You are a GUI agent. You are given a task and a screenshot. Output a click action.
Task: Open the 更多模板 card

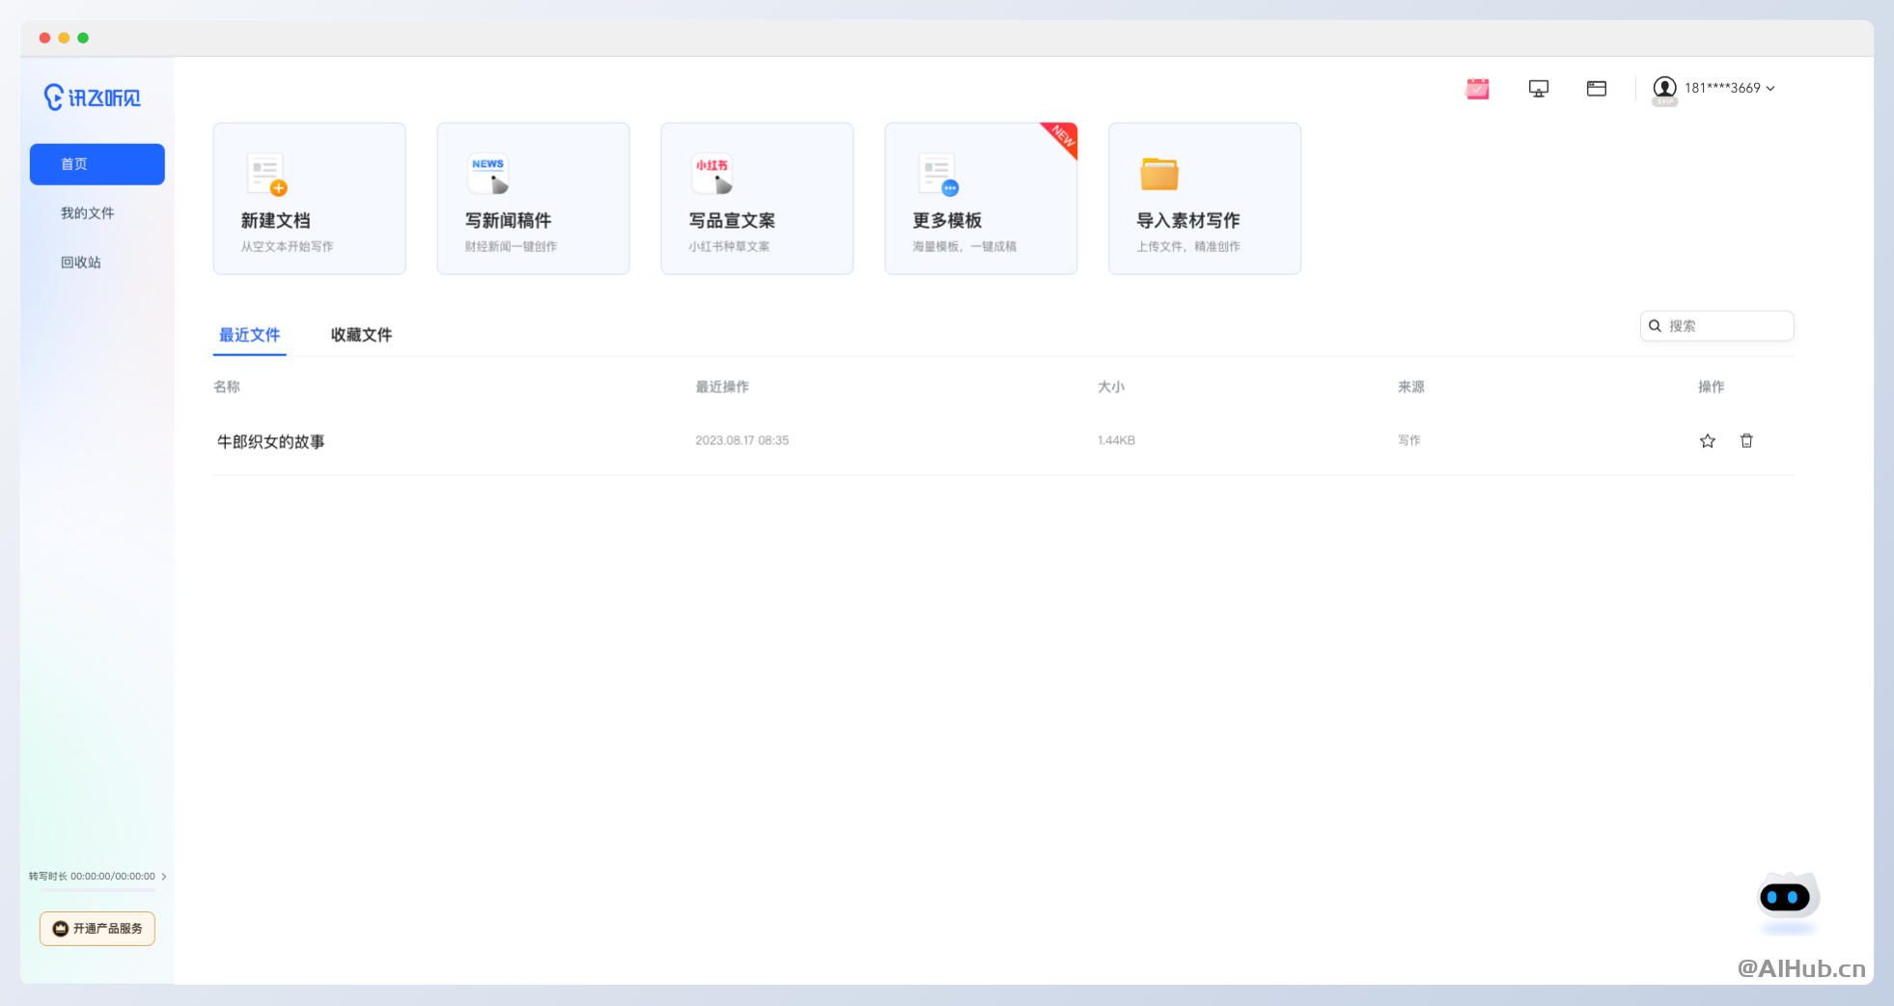[980, 199]
